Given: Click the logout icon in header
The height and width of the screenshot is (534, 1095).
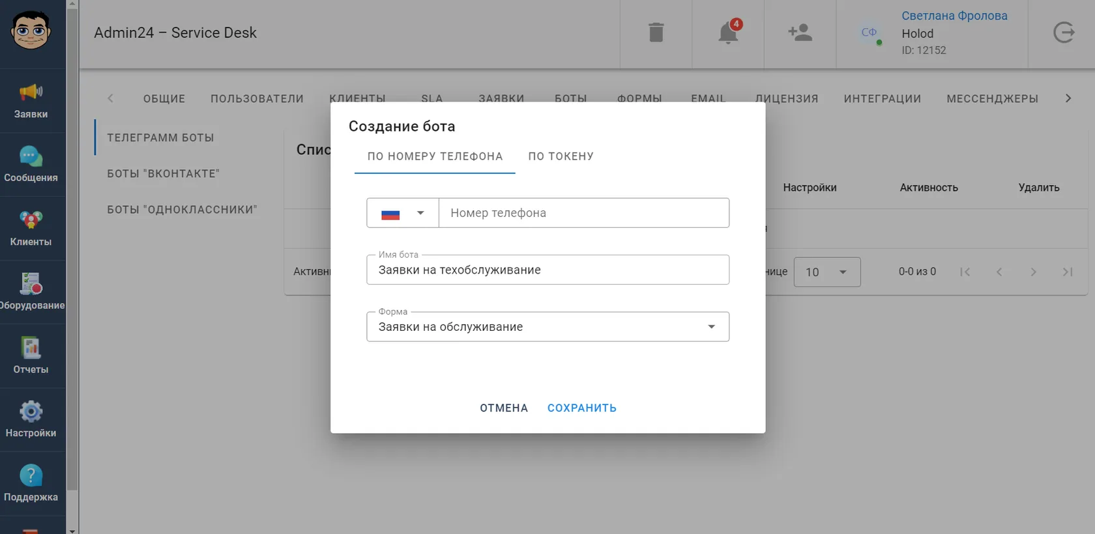Looking at the screenshot, I should [1064, 33].
